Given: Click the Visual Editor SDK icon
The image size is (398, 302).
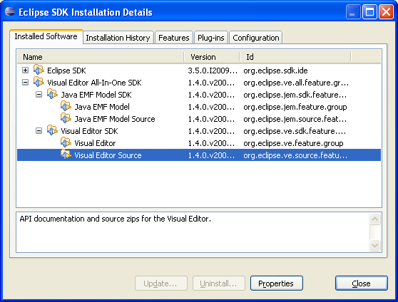Looking at the screenshot, I should tap(52, 131).
